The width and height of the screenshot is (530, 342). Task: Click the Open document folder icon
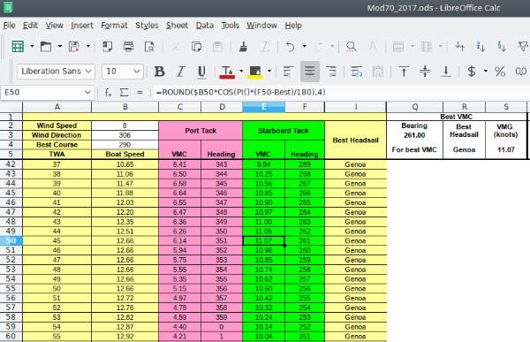coord(46,46)
